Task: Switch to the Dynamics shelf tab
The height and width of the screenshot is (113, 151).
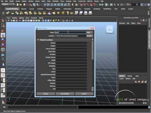Action: [87, 9]
